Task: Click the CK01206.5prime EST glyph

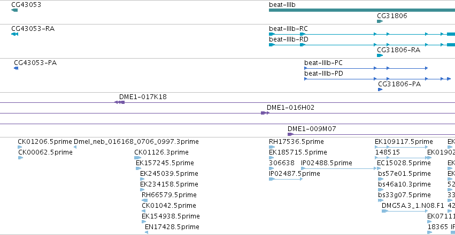Action: click(20, 147)
